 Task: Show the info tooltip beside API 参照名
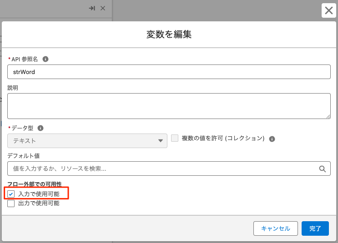[45, 60]
